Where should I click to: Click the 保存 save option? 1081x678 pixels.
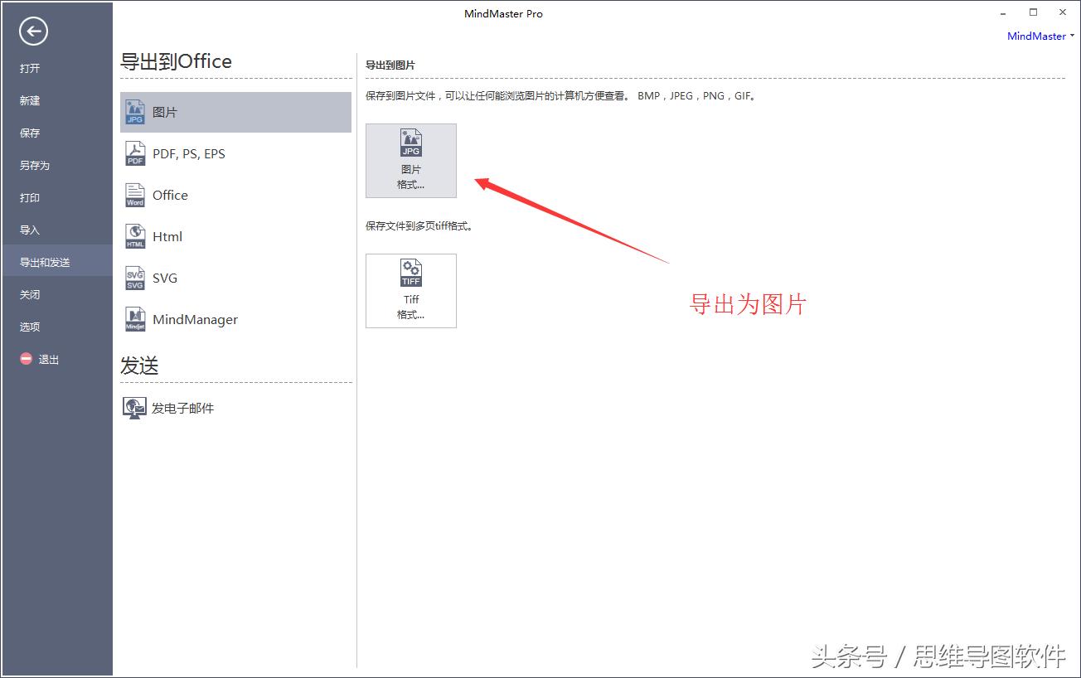(x=29, y=133)
